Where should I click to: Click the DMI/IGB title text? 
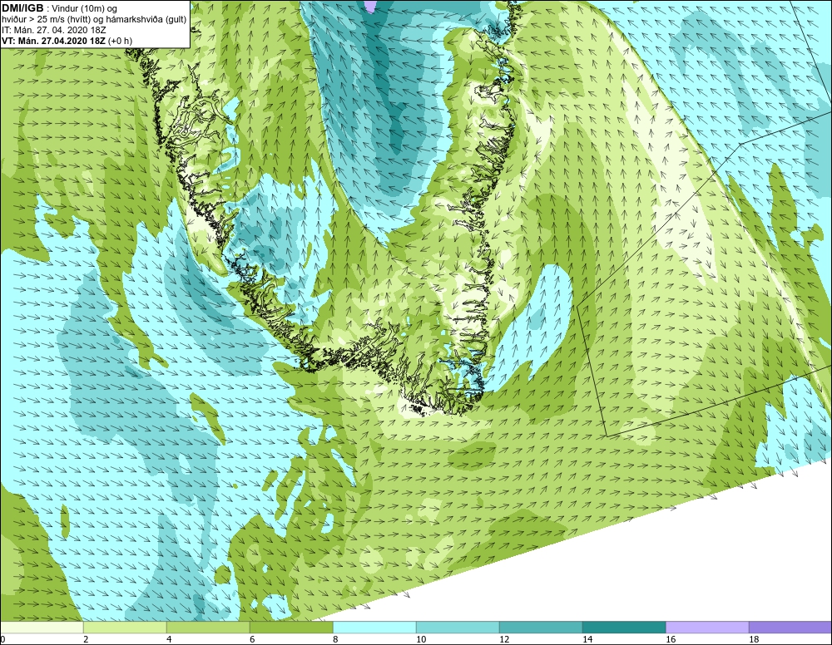[22, 8]
